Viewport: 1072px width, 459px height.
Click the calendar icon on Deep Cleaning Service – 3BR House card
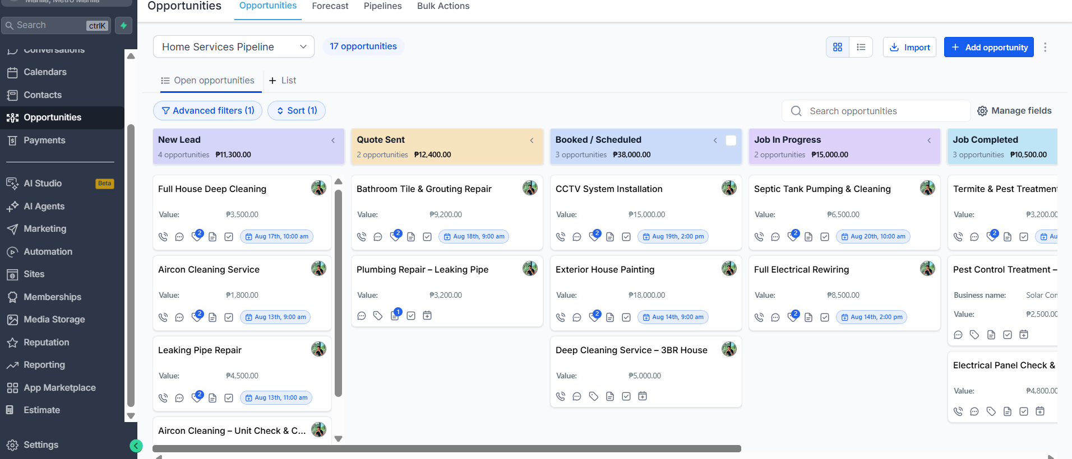pos(643,396)
